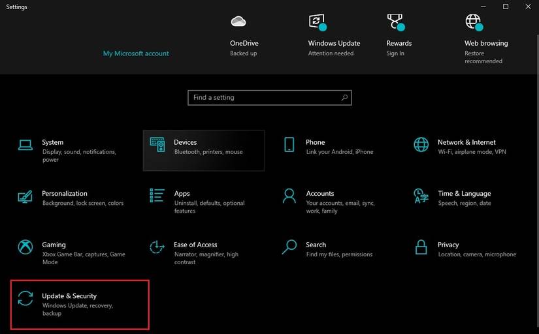Open the Web browsing globe icon
Viewport: 539px width, 334px height.
474,22
